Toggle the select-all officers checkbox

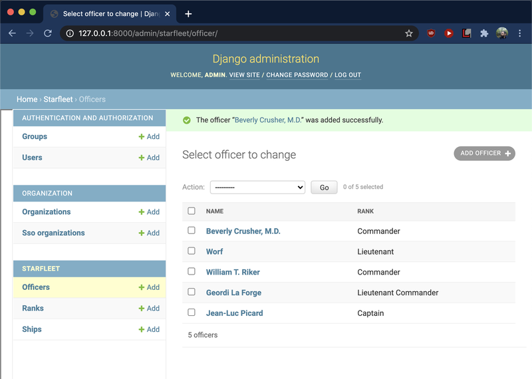click(x=192, y=211)
